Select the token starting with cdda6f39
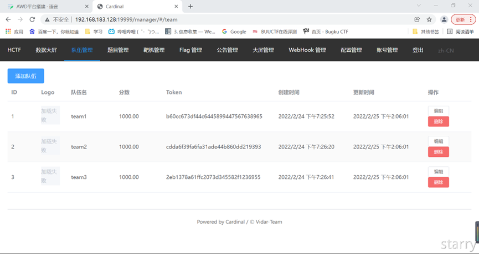Viewport: 479px width, 254px height. 214,147
